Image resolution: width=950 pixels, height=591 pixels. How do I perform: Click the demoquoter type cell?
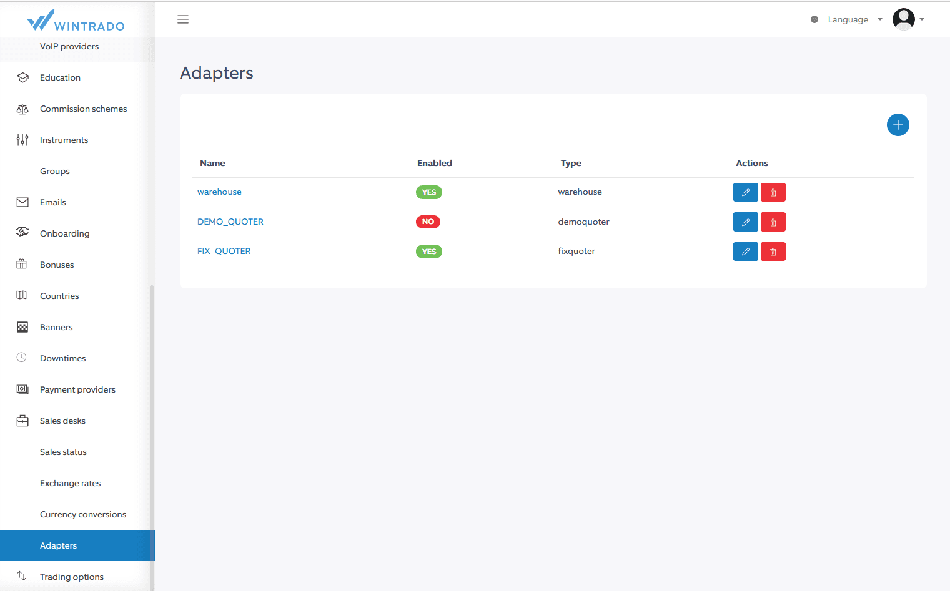(583, 222)
